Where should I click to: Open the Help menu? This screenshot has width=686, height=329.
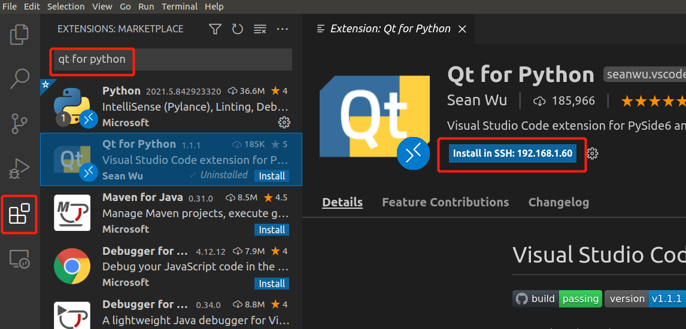coord(214,7)
